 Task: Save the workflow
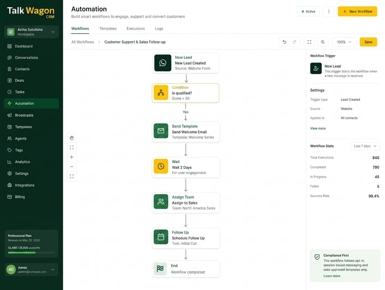[368, 42]
